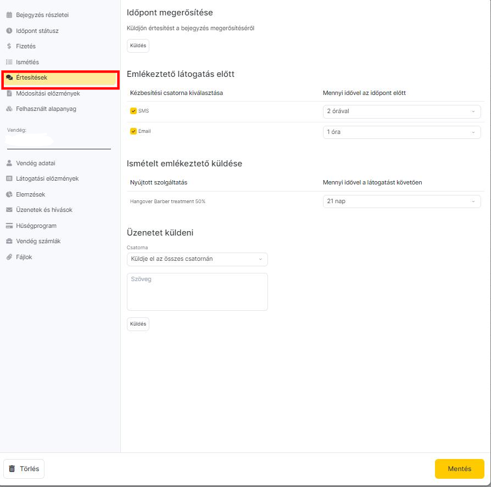The image size is (491, 487).
Task: Click the table icon beside Látogatási előzmények
Action: point(9,178)
